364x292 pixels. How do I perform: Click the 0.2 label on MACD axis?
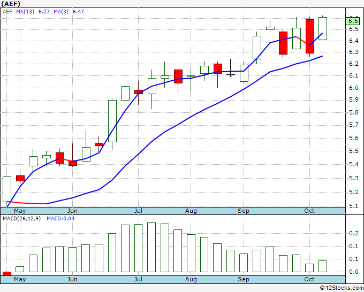point(354,233)
